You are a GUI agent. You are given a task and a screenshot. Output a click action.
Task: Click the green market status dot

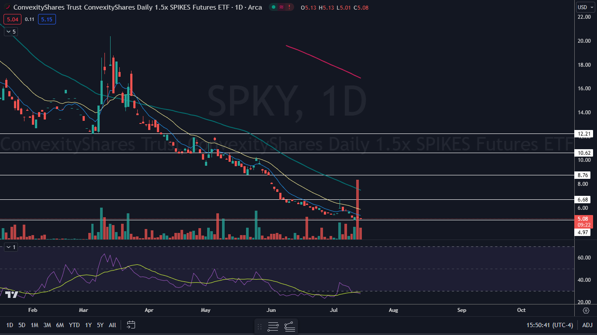pyautogui.click(x=273, y=7)
